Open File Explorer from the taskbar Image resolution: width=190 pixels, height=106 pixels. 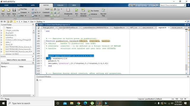(x=72, y=103)
